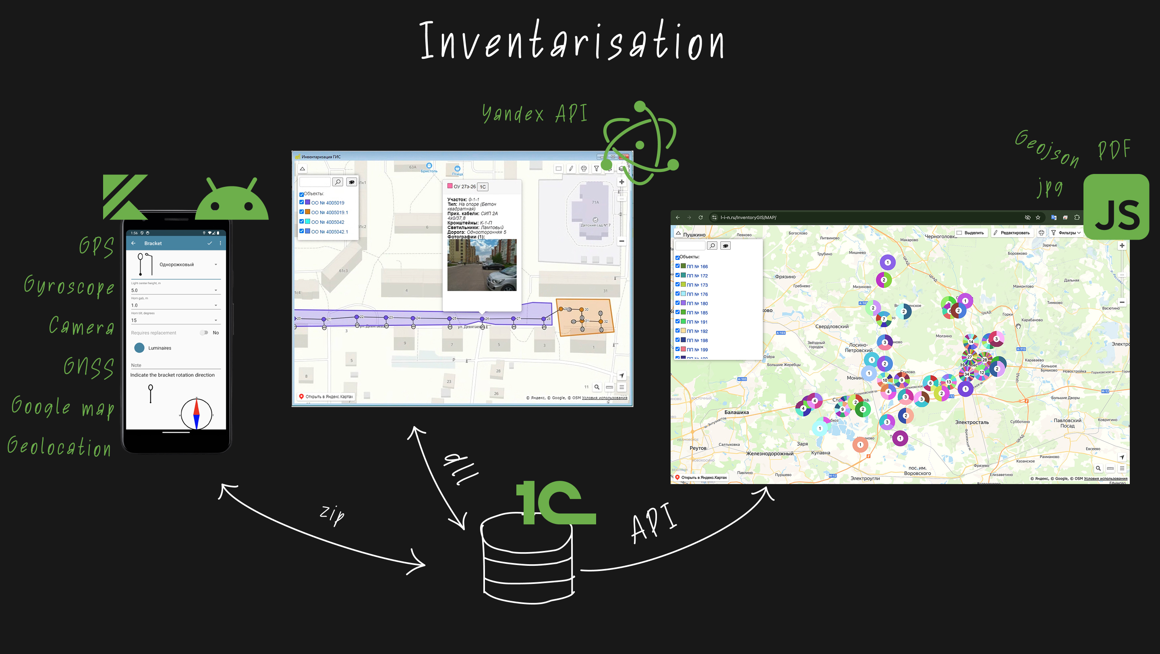
Task: Select the ruler measure tool in the Инвентаризация ГИС window
Action: tap(609, 387)
